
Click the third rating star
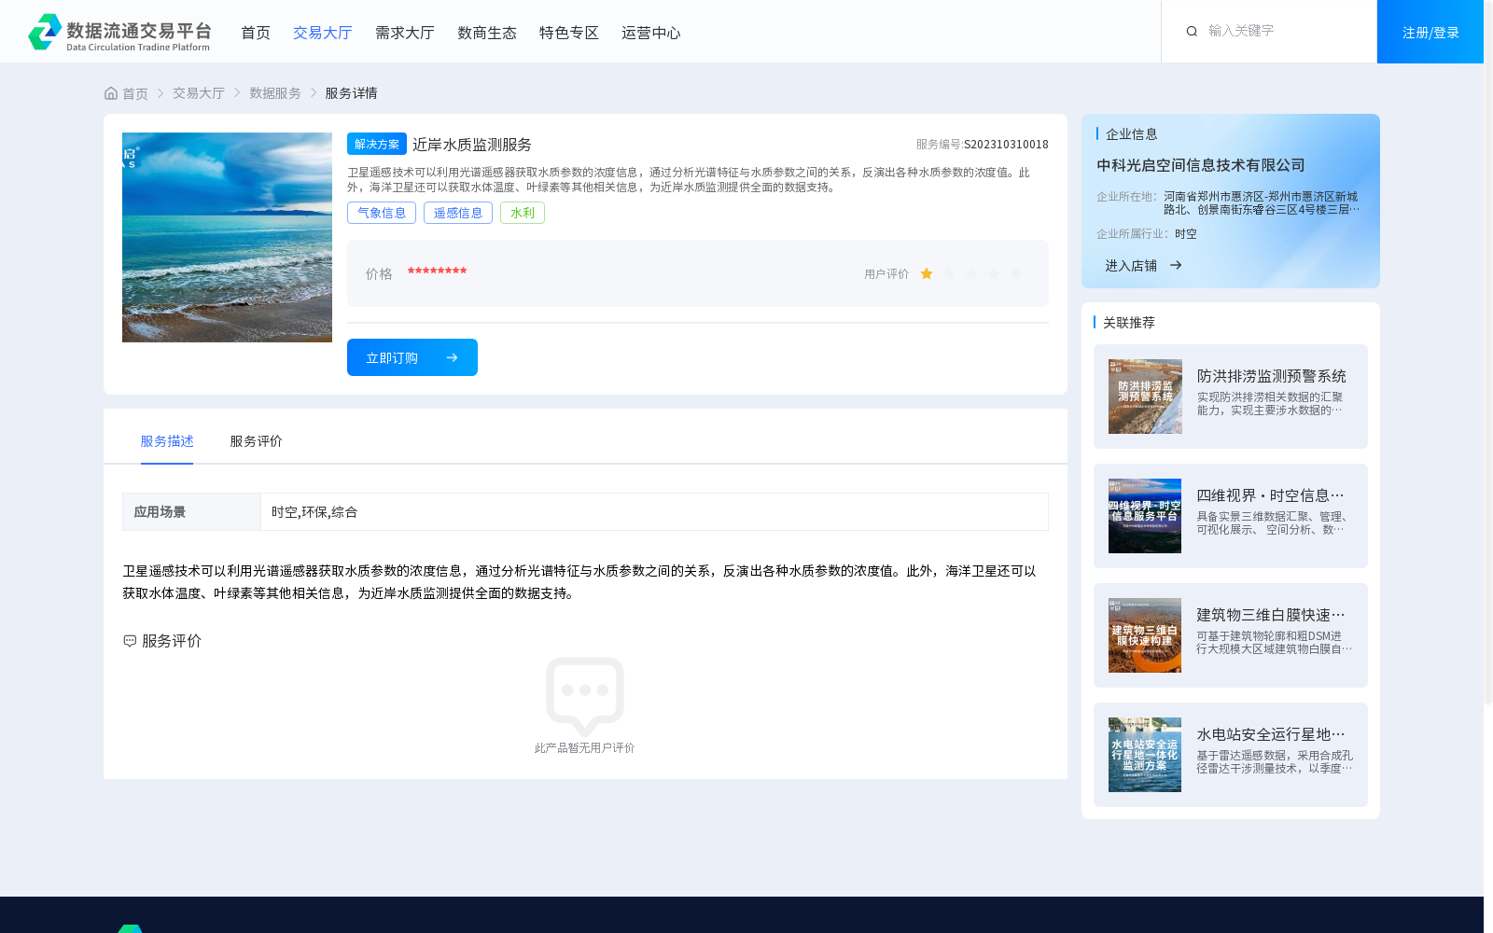pyautogui.click(x=971, y=273)
